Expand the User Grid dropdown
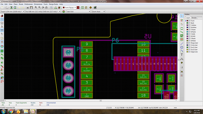The image size is (203, 114). [78, 11]
